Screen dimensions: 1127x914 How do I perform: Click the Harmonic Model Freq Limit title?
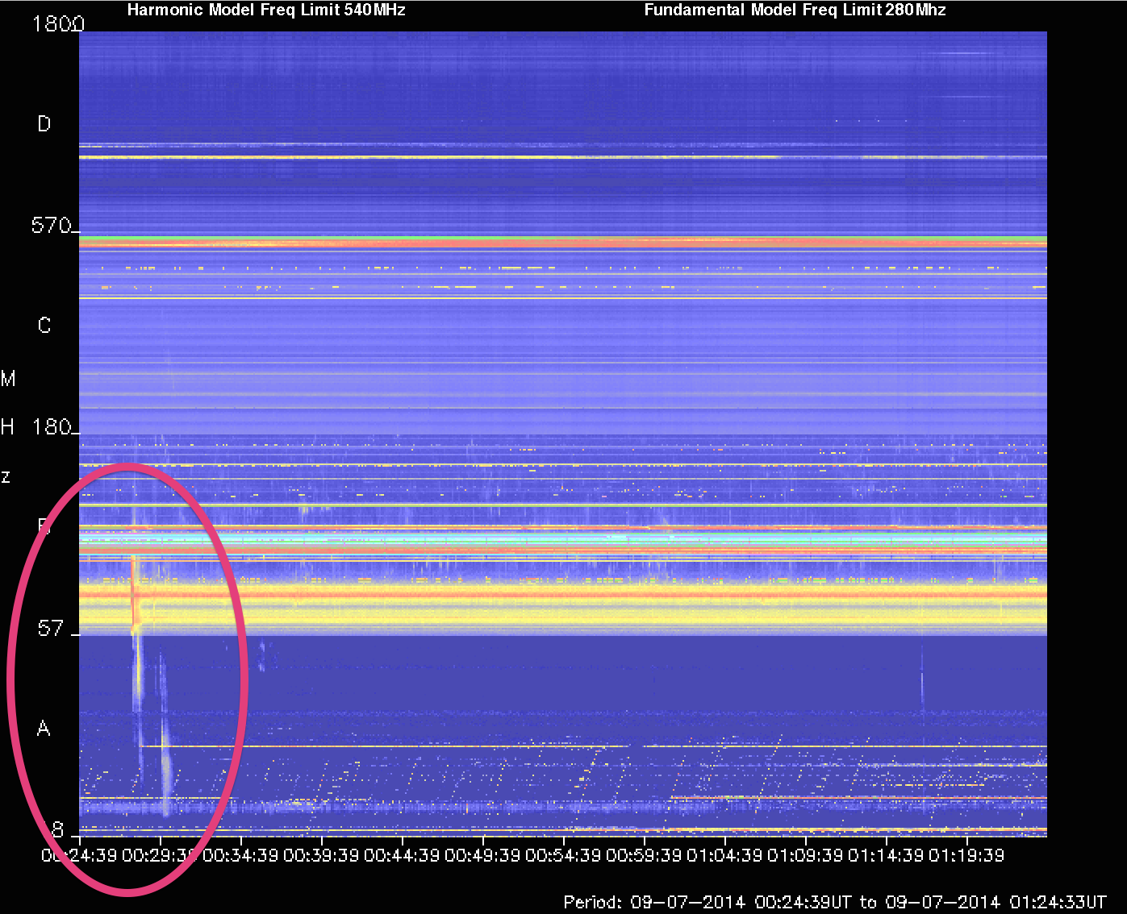tap(266, 10)
